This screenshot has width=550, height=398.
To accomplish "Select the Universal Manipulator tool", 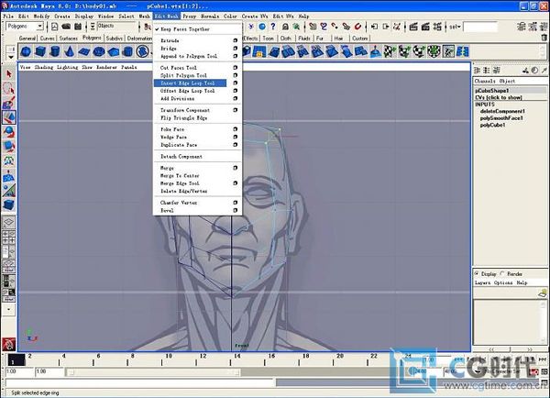I will [9, 160].
